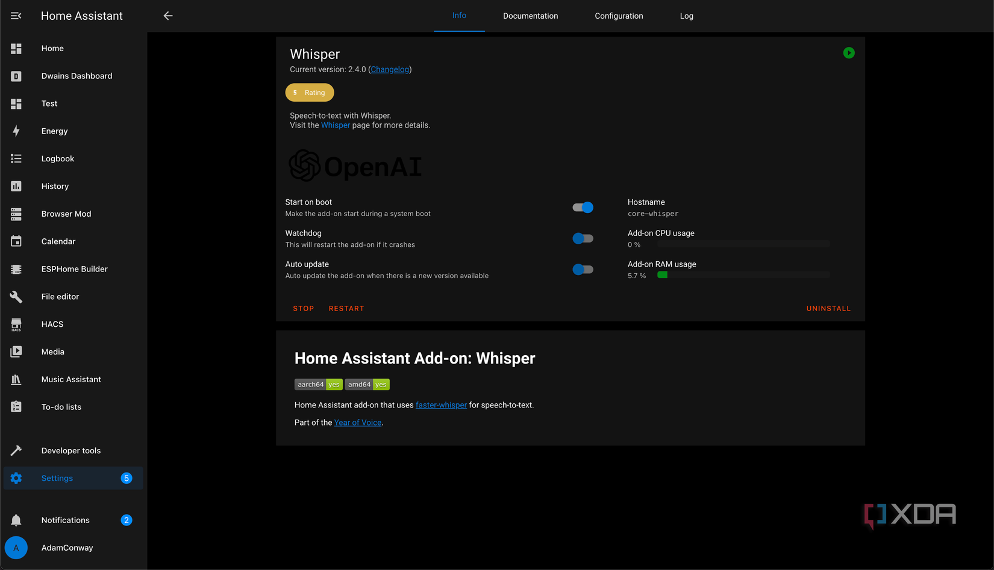Image resolution: width=994 pixels, height=570 pixels.
Task: Open Browser Mod settings
Action: click(66, 214)
